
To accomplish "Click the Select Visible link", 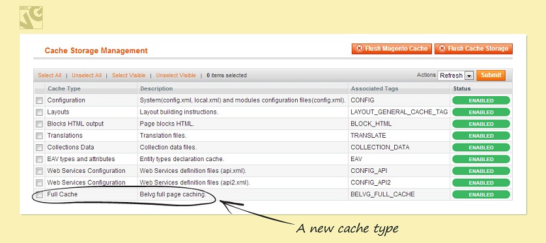I will click(128, 75).
